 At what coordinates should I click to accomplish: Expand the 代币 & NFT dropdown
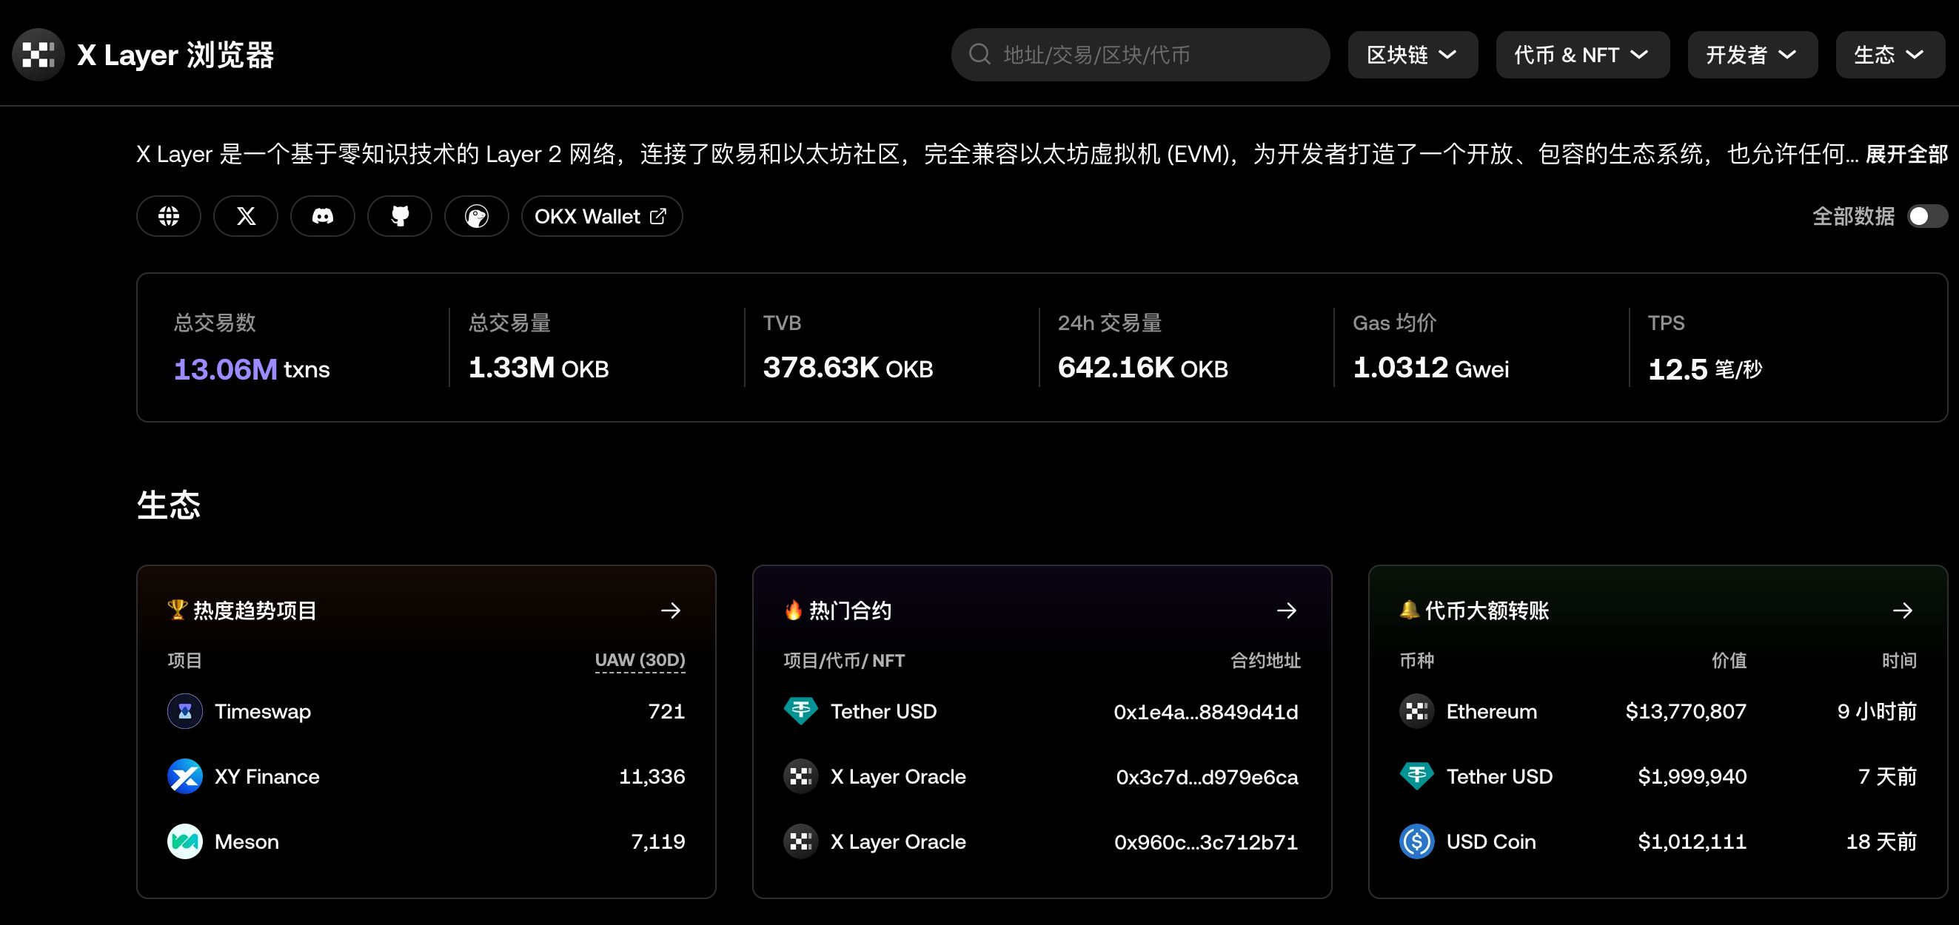click(x=1583, y=54)
